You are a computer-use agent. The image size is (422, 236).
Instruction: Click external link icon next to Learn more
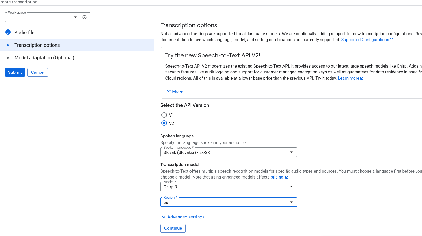(x=362, y=78)
